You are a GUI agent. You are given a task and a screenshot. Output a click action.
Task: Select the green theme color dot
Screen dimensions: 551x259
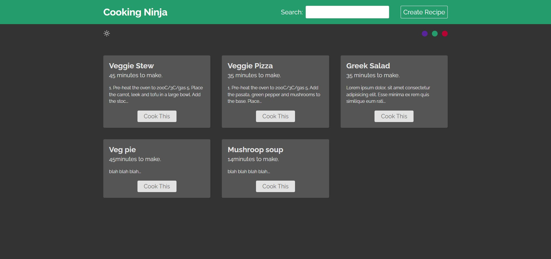coord(435,34)
